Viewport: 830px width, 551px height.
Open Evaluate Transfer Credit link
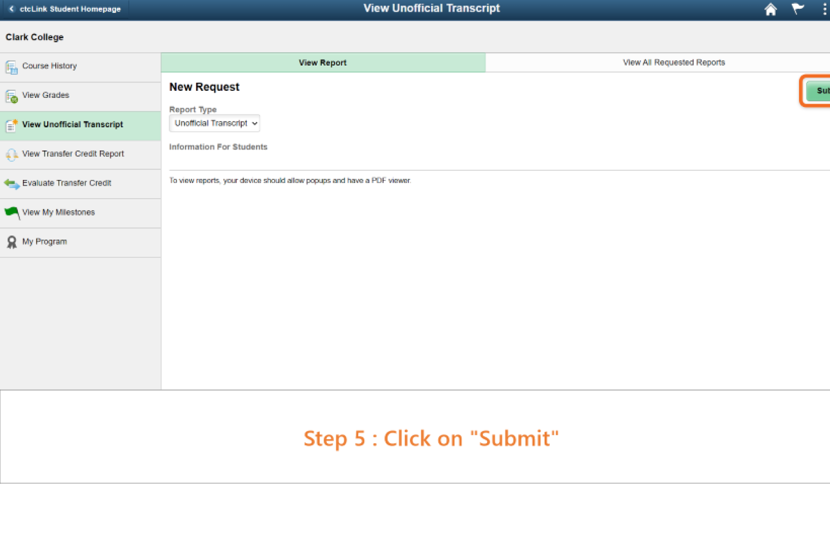(x=66, y=183)
